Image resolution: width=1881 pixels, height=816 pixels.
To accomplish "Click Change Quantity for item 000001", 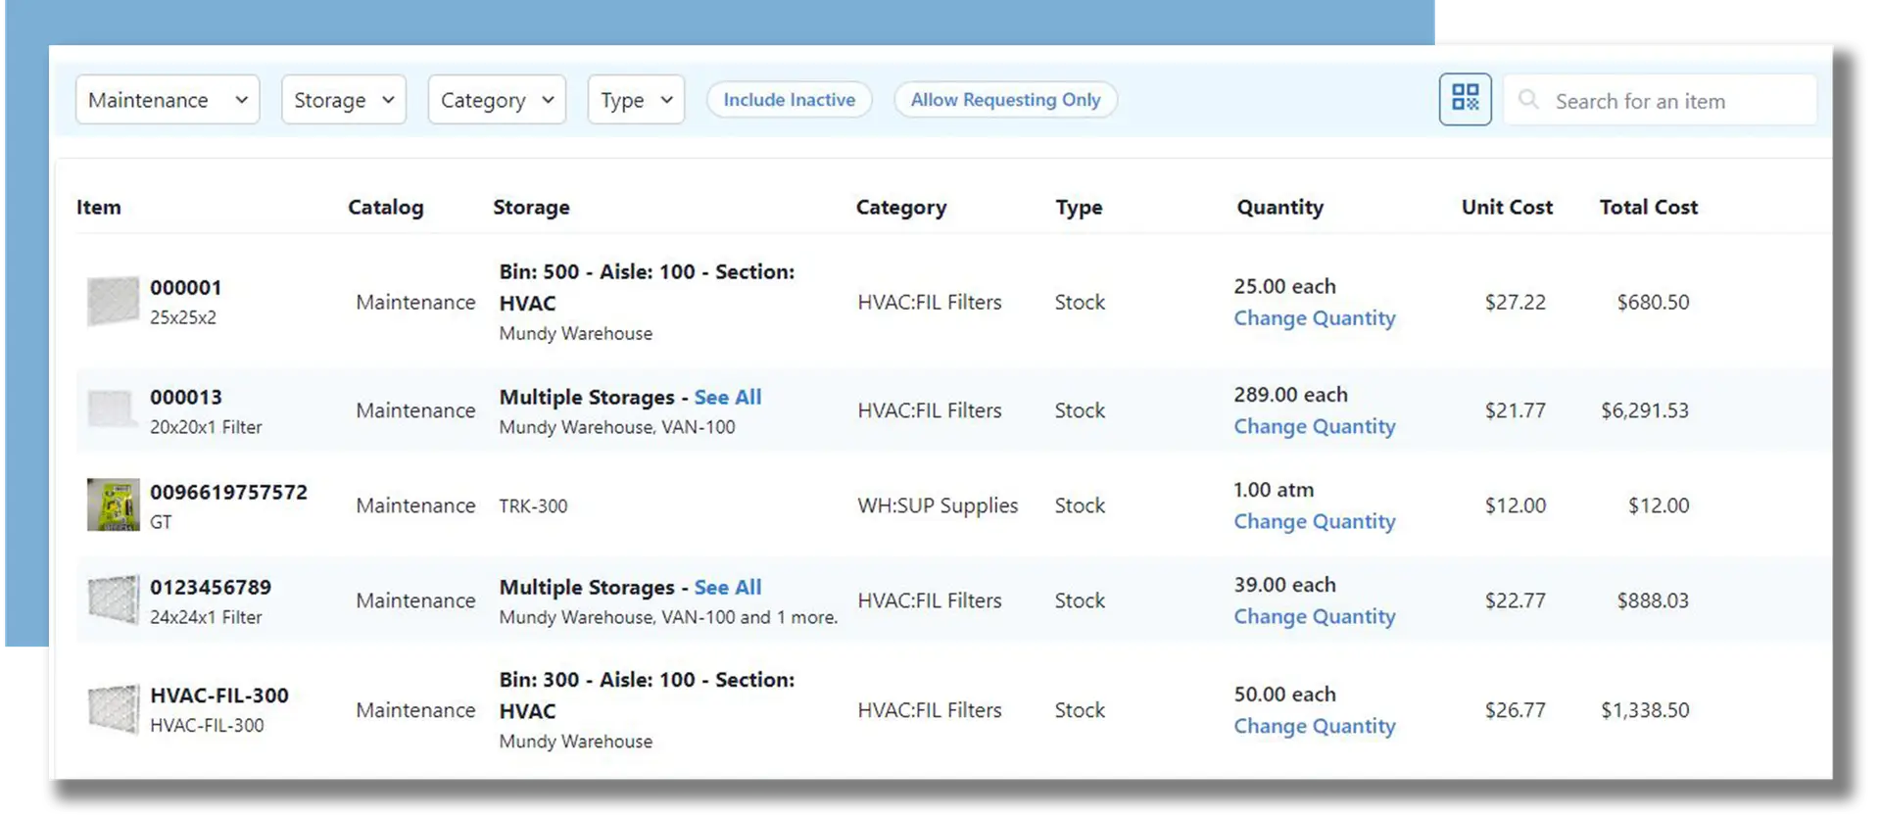I will [x=1314, y=318].
